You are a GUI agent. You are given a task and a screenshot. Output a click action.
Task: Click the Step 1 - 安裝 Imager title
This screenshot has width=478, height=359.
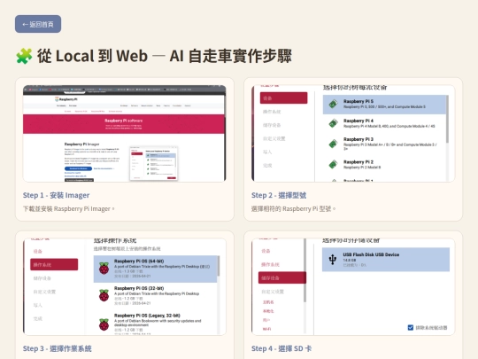click(56, 195)
